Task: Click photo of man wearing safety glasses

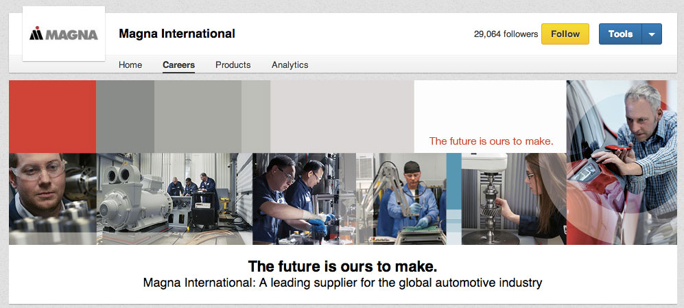Action: (x=52, y=198)
